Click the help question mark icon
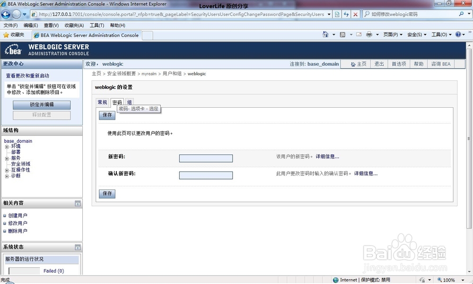Image resolution: width=473 pixels, height=284 pixels. point(458,34)
